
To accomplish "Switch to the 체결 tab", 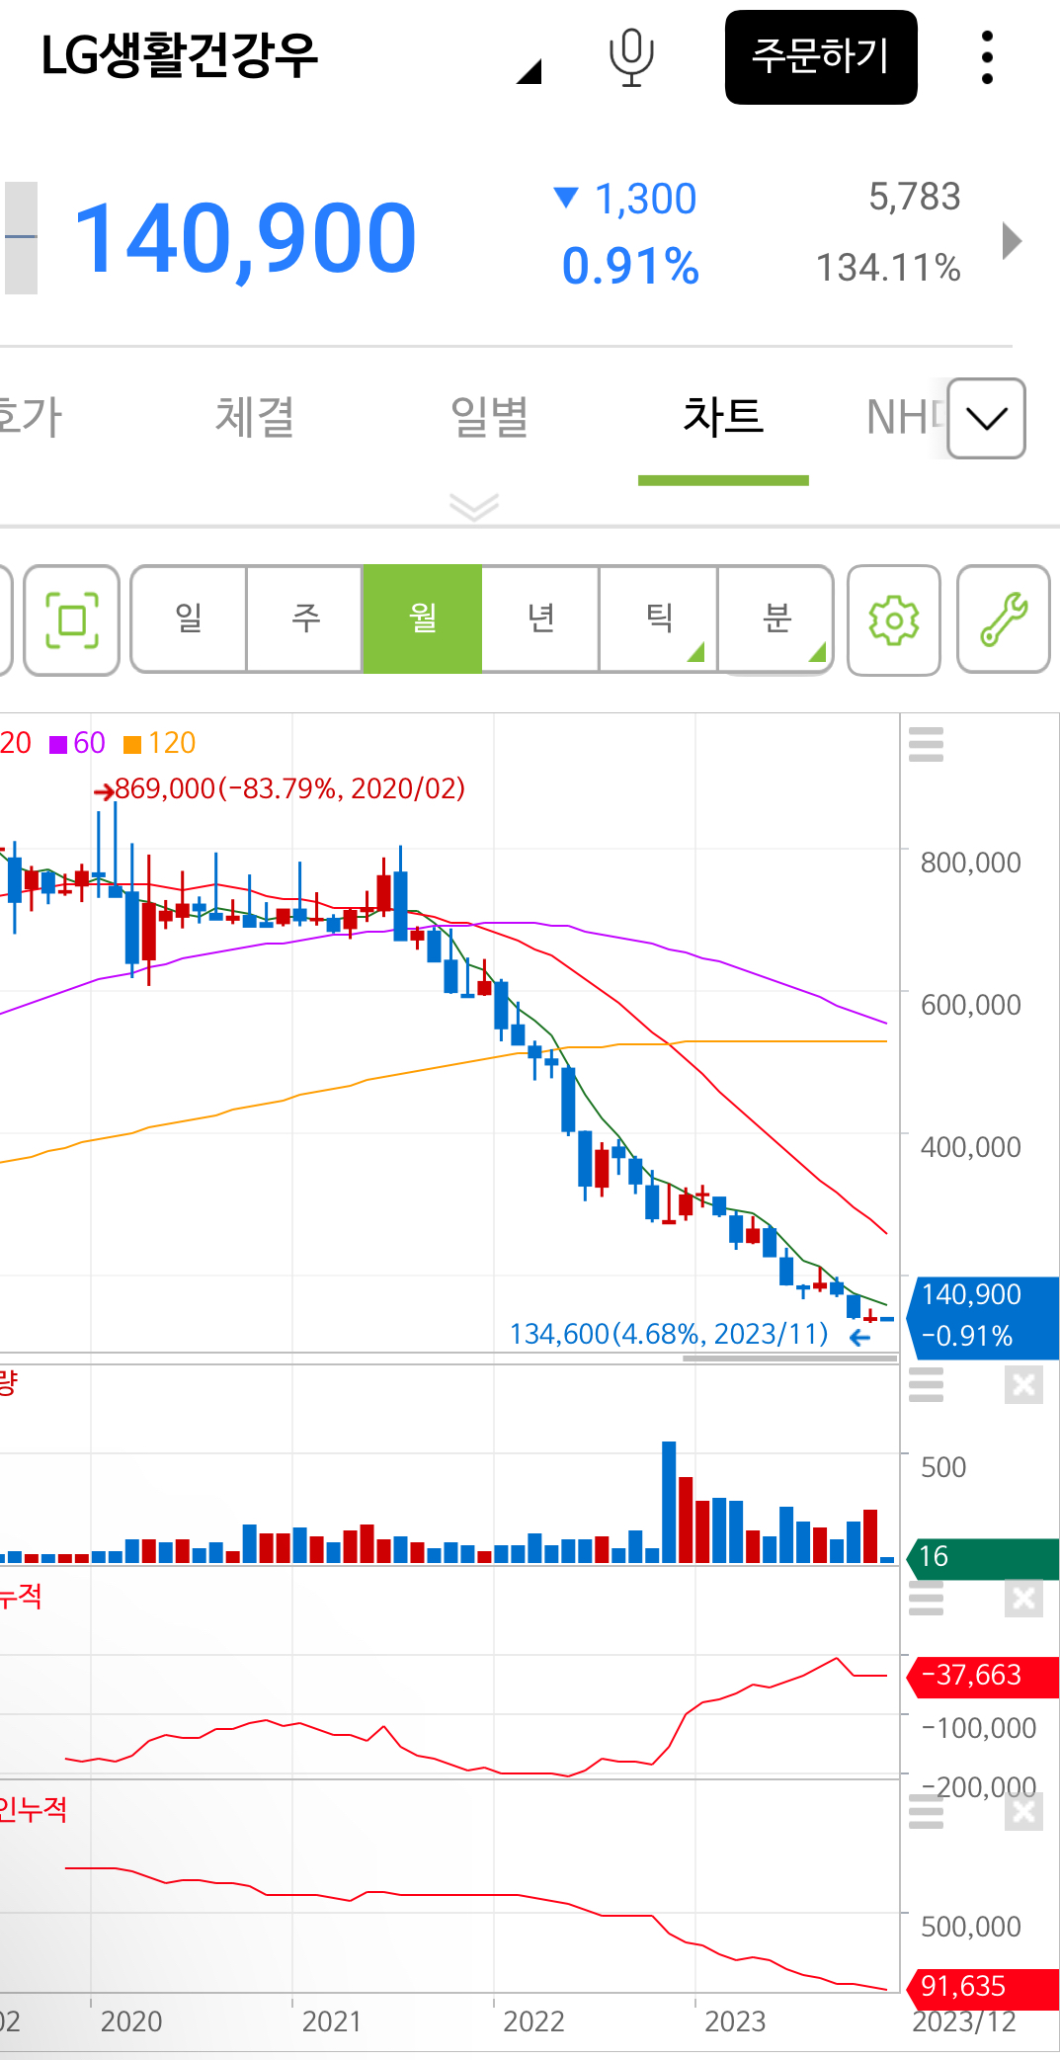I will click(255, 417).
